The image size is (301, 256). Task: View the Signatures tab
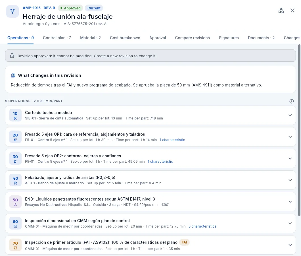[x=229, y=38]
